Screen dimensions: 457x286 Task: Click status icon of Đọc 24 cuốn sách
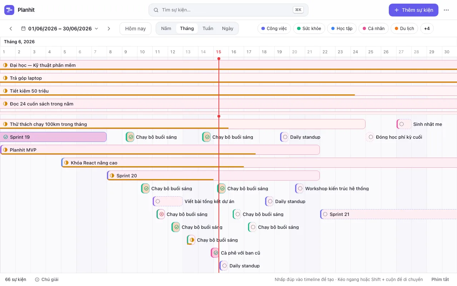click(x=5, y=104)
